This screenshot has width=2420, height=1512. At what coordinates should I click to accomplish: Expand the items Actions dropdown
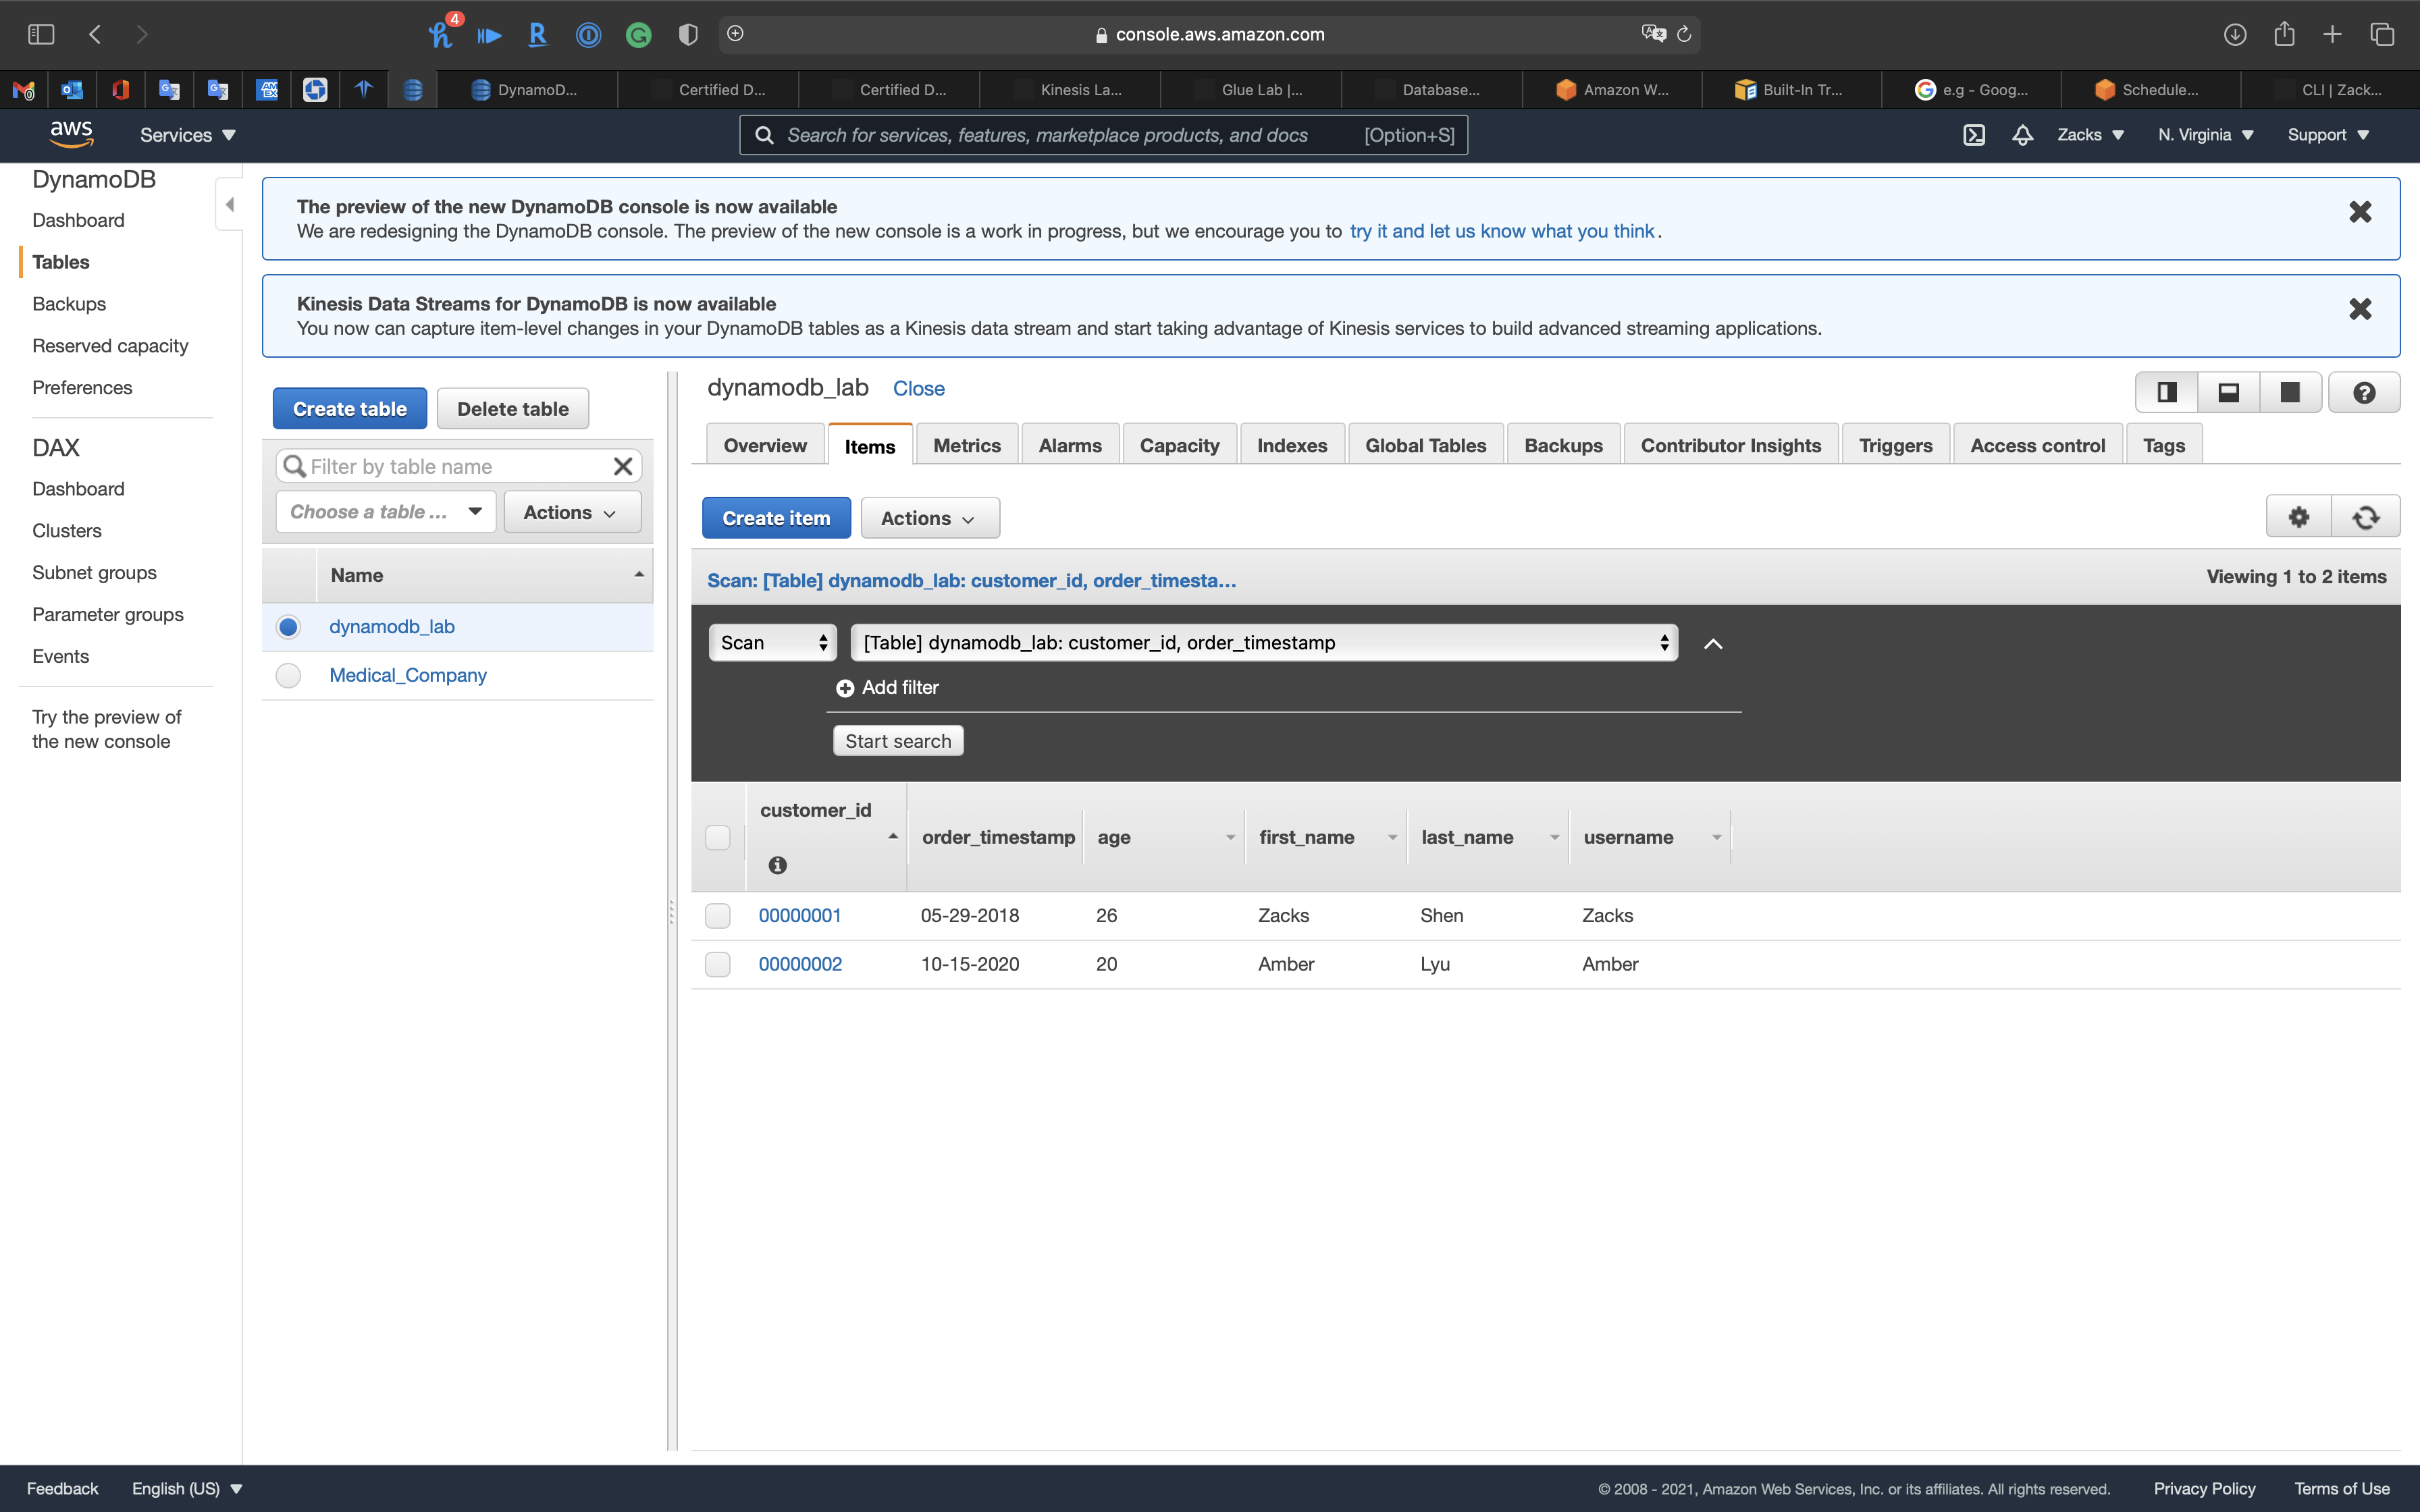(x=929, y=518)
